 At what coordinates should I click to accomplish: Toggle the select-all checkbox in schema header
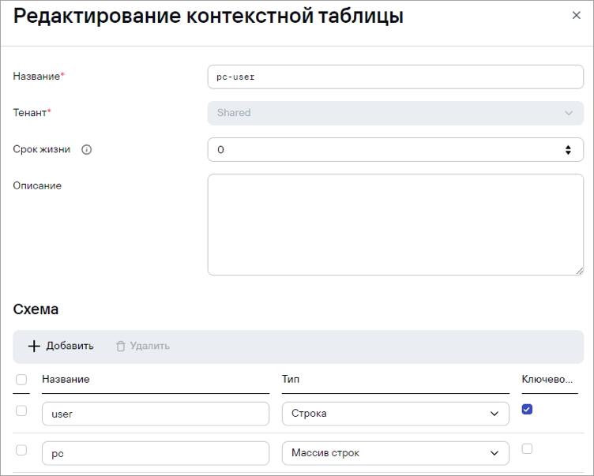[x=21, y=379]
